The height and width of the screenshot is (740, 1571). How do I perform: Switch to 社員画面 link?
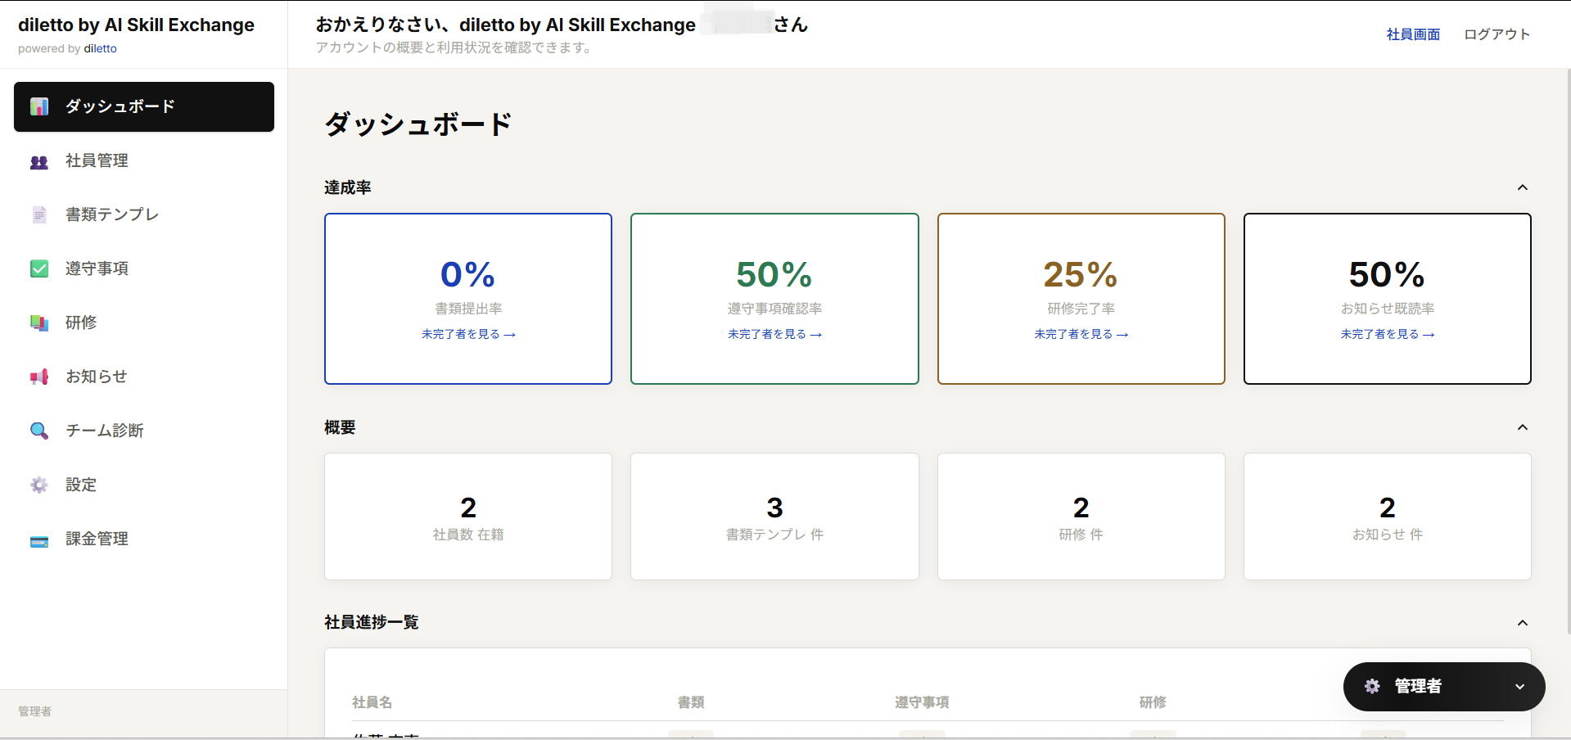click(1413, 34)
